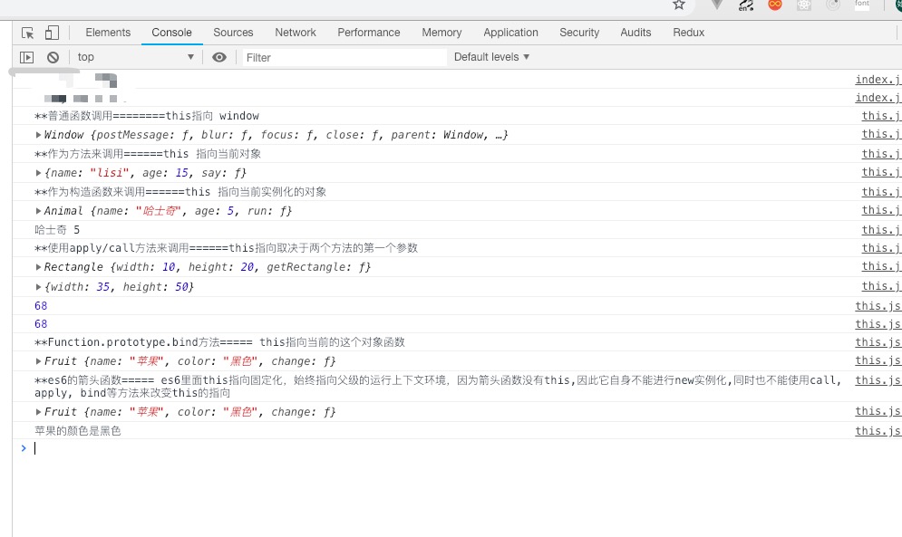
Task: Open this.js link beside Window object row
Action: pos(881,134)
